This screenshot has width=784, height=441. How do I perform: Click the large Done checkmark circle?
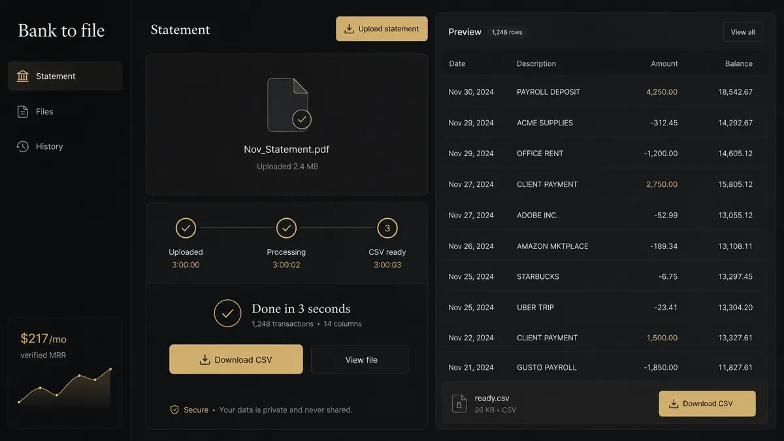tap(227, 314)
